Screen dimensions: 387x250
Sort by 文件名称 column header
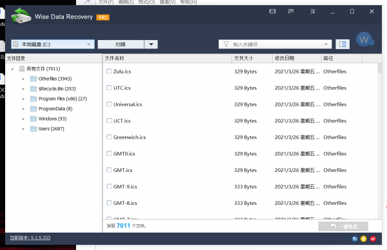(167, 59)
